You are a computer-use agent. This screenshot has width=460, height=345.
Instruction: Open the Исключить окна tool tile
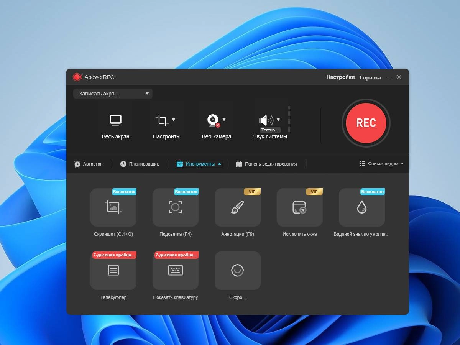click(x=300, y=207)
